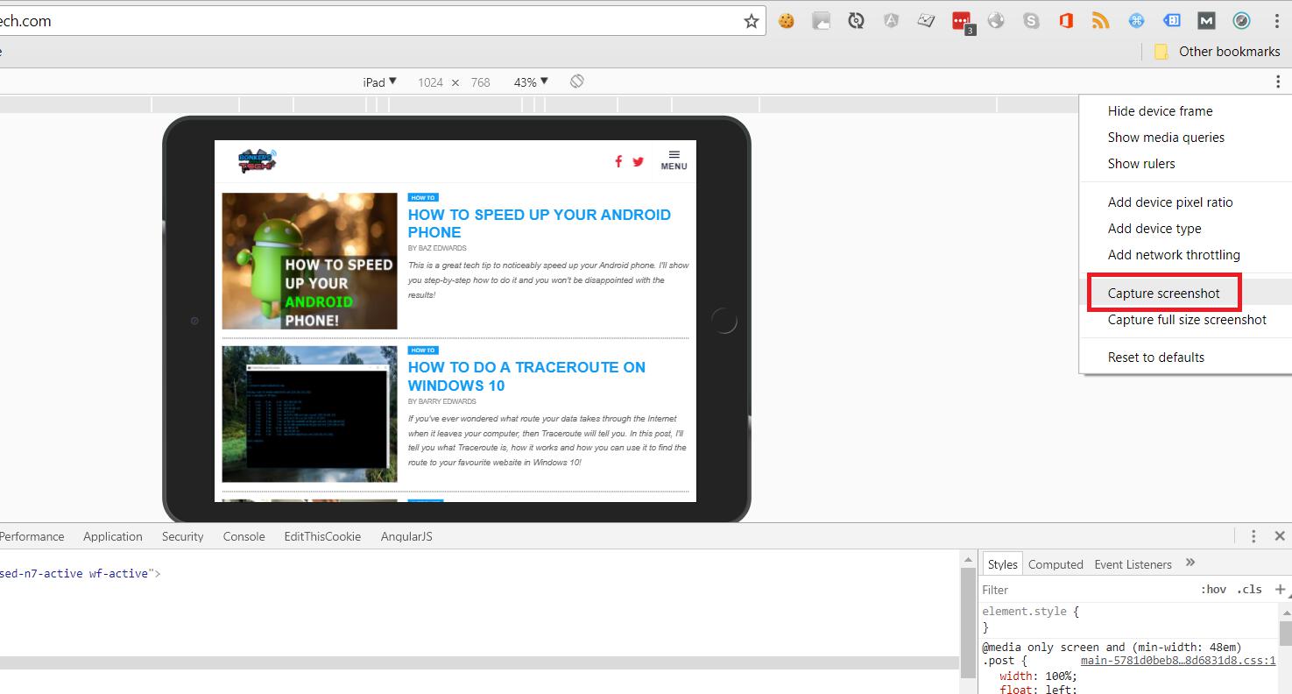This screenshot has width=1292, height=694.
Task: Click the site logo in the iPad preview
Action: (258, 161)
